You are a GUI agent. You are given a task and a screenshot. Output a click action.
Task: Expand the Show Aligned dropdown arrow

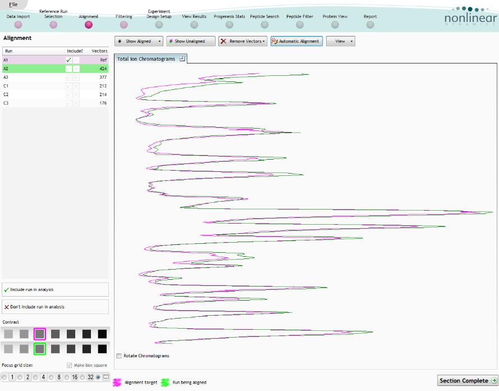pyautogui.click(x=159, y=42)
